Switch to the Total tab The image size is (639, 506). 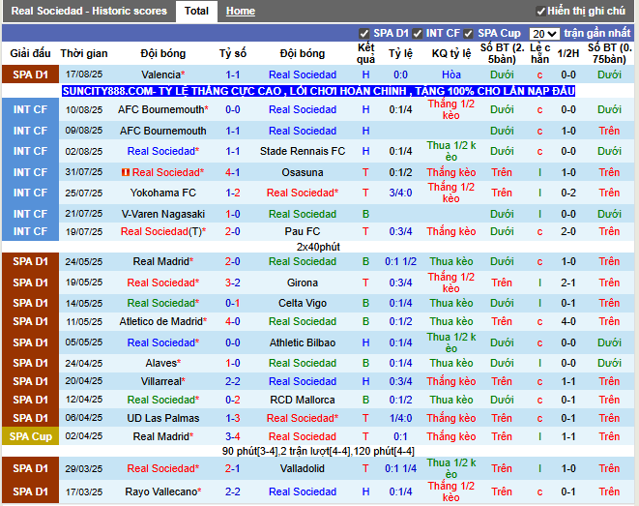tap(196, 11)
